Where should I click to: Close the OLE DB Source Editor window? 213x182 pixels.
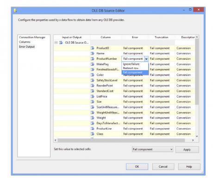199,10
